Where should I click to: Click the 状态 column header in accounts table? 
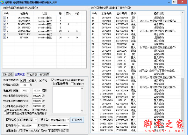pyautogui.click(x=45, y=13)
